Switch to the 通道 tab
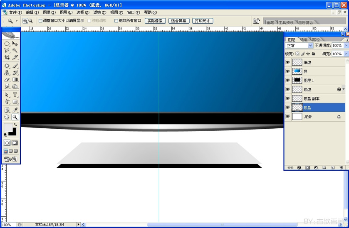Image resolution: width=349 pixels, height=228 pixels. point(304,39)
